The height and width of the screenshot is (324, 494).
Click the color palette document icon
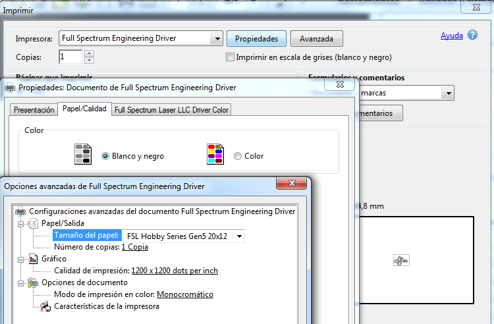point(215,154)
